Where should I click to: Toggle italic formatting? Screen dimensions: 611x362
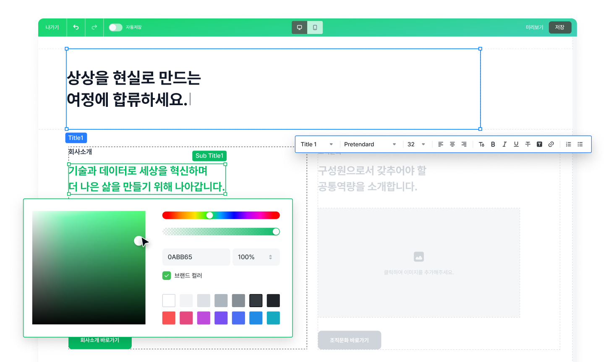click(x=504, y=144)
